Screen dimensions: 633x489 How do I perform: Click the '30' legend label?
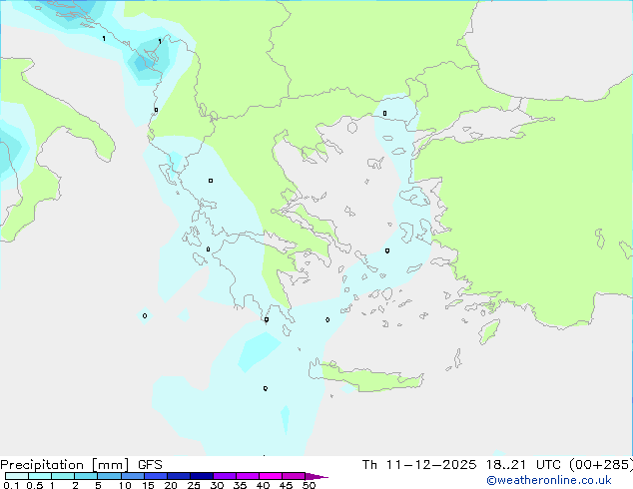(x=217, y=485)
